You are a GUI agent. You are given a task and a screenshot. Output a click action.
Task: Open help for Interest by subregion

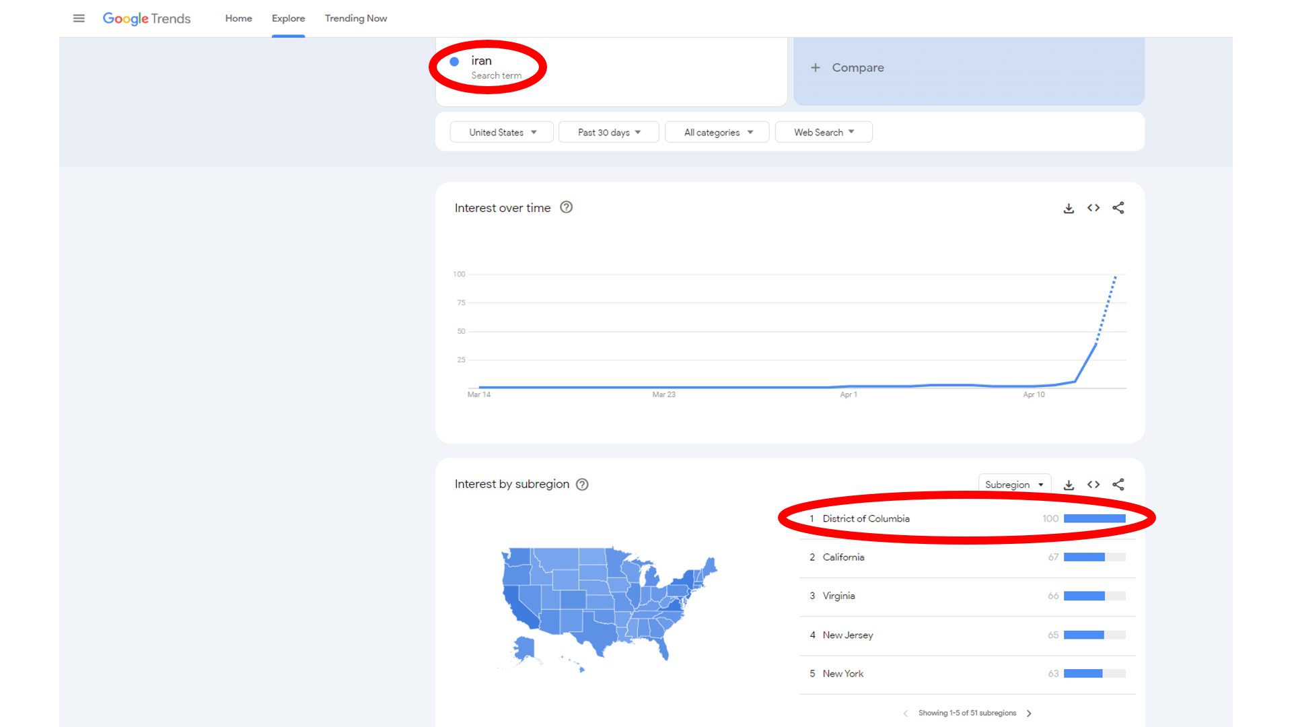583,484
